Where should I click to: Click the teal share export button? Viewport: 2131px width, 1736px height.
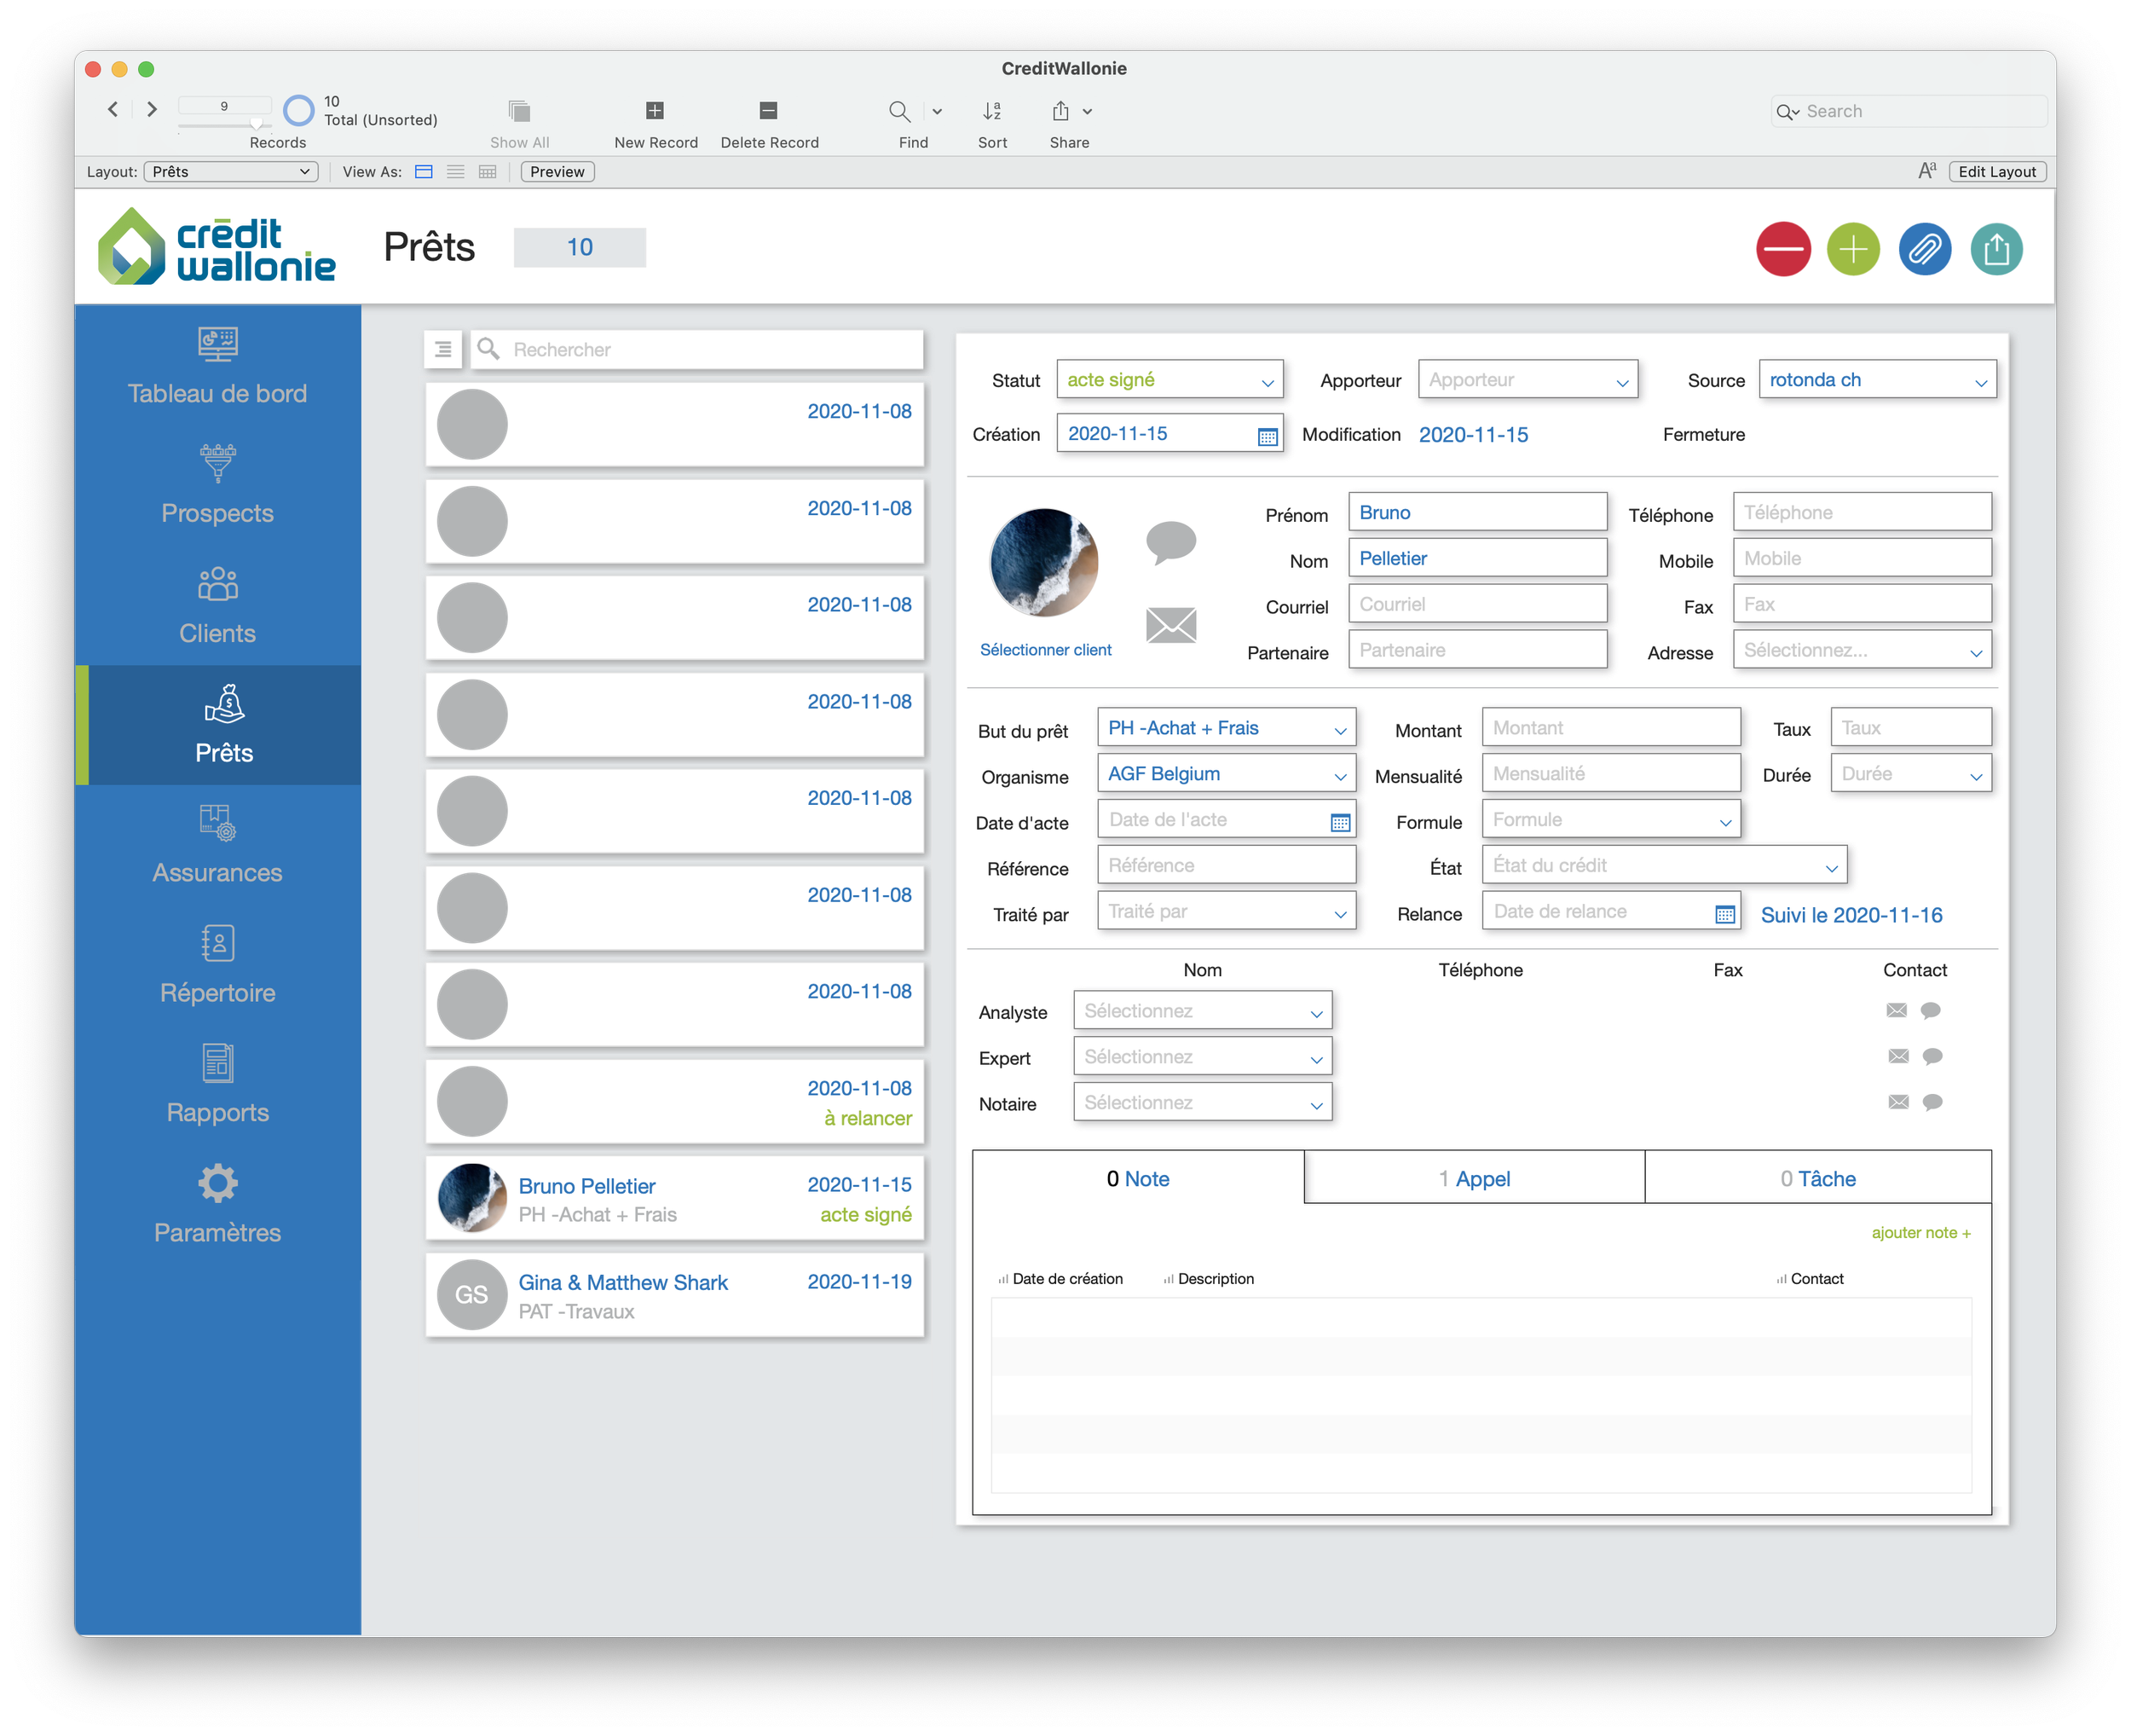(x=1996, y=249)
